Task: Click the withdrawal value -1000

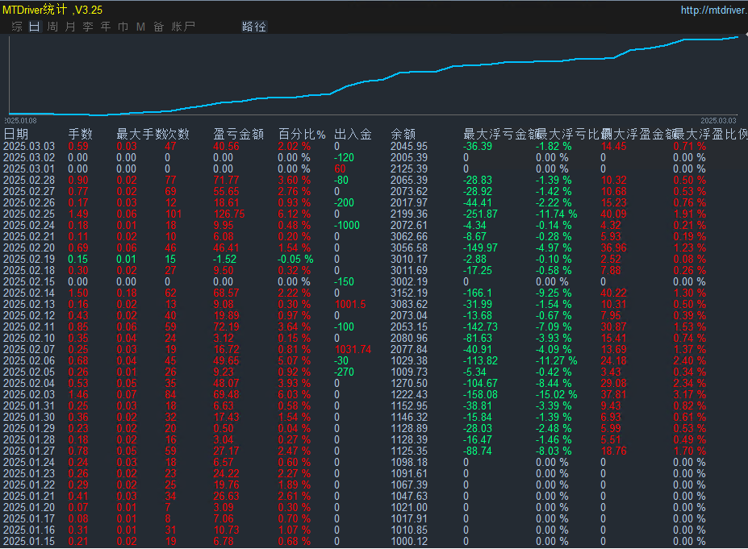Action: pos(347,226)
